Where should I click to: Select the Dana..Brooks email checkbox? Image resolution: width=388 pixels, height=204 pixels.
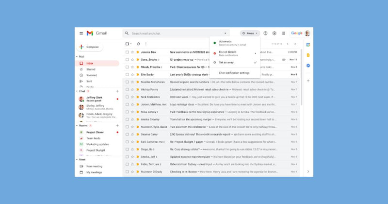click(127, 59)
